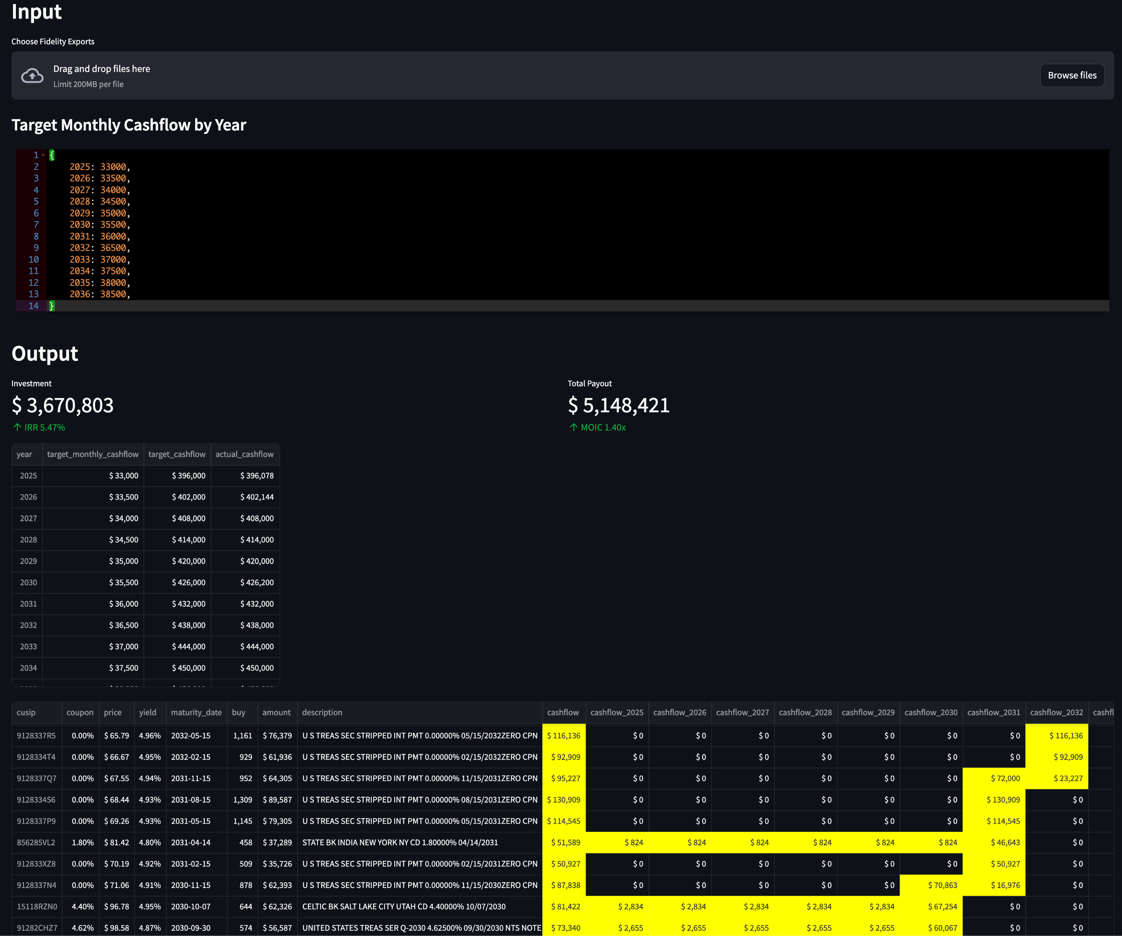Image resolution: width=1122 pixels, height=936 pixels.
Task: Sort by the price column header
Action: (x=117, y=712)
